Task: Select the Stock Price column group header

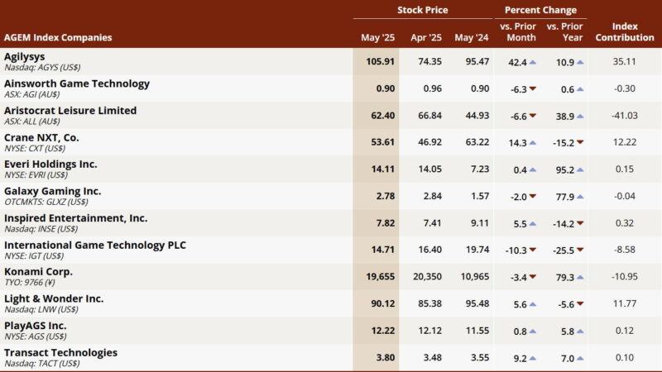Action: click(422, 10)
